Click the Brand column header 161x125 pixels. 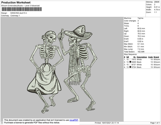pyautogui.click(x=156, y=57)
